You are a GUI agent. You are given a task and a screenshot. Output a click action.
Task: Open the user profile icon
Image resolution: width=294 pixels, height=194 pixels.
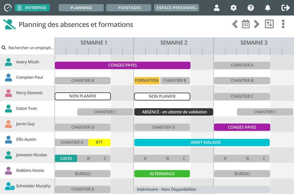(216, 8)
